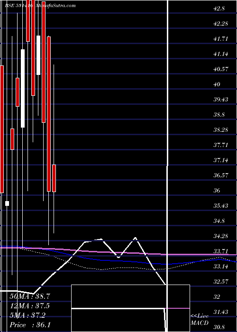Click the 42.8 price axis label

[x=219, y=9]
